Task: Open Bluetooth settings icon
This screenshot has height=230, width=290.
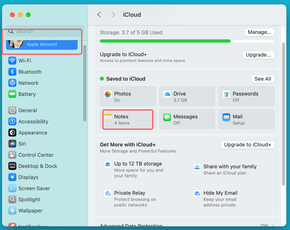Action: [x=12, y=72]
